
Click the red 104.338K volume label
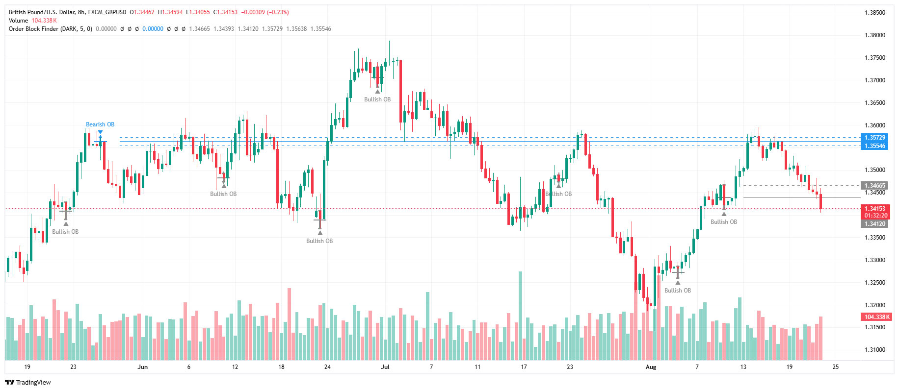876,317
